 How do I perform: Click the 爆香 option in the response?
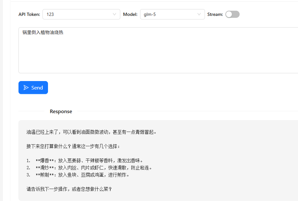coord(44,160)
